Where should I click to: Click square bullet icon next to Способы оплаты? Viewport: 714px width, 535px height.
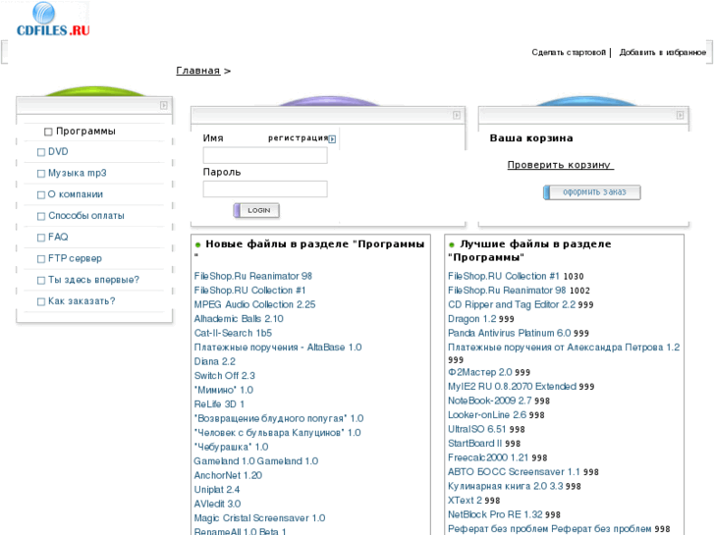(x=41, y=216)
